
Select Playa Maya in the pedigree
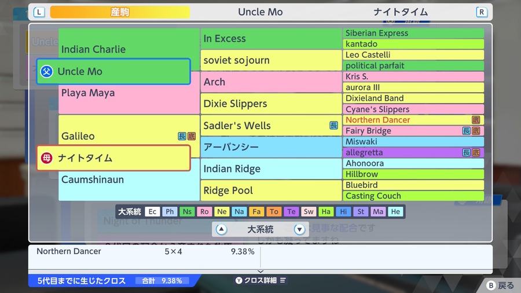pyautogui.click(x=129, y=93)
